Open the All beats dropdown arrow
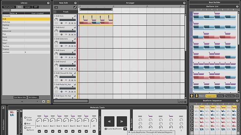 point(94,131)
